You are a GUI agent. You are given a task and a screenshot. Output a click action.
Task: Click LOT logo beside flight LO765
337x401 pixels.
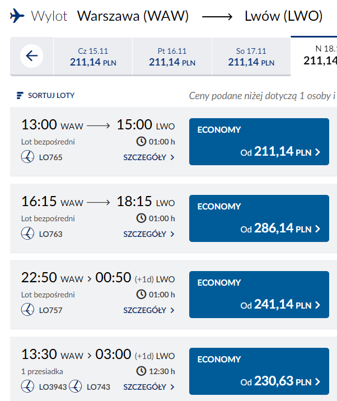coord(27,157)
